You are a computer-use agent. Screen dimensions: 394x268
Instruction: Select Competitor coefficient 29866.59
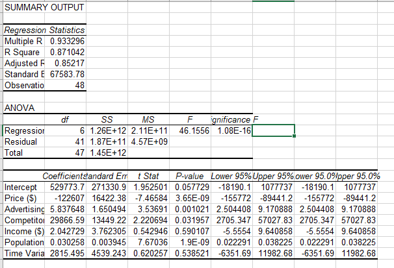65,220
